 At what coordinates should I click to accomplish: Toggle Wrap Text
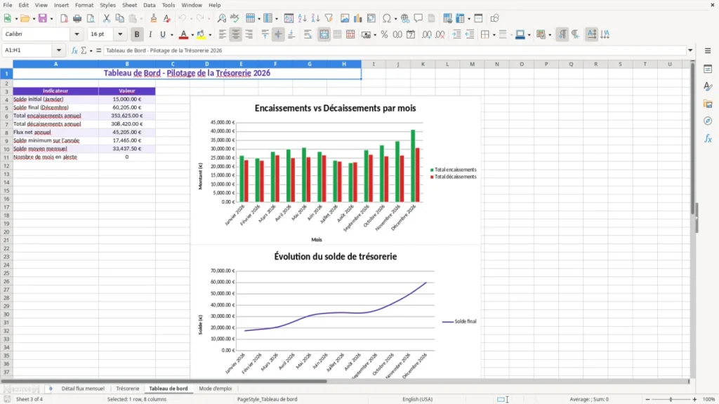point(308,34)
